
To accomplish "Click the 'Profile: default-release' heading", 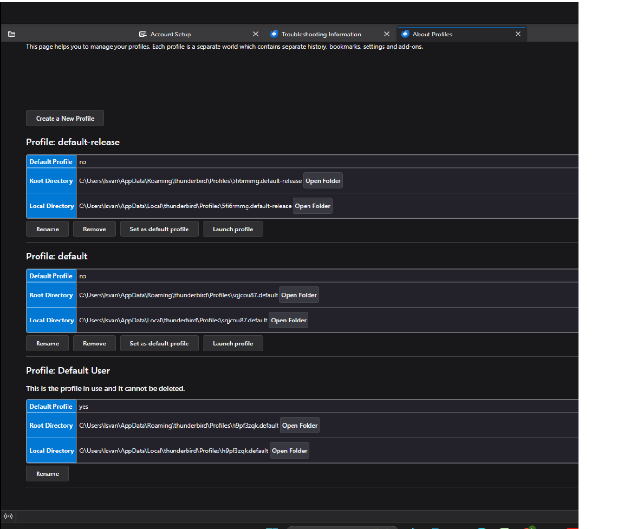I will (73, 142).
